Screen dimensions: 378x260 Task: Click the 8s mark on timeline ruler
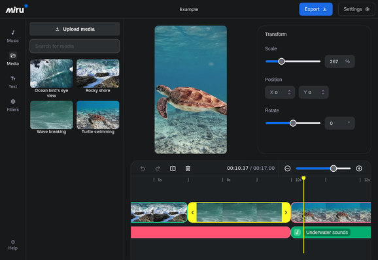pyautogui.click(x=228, y=180)
